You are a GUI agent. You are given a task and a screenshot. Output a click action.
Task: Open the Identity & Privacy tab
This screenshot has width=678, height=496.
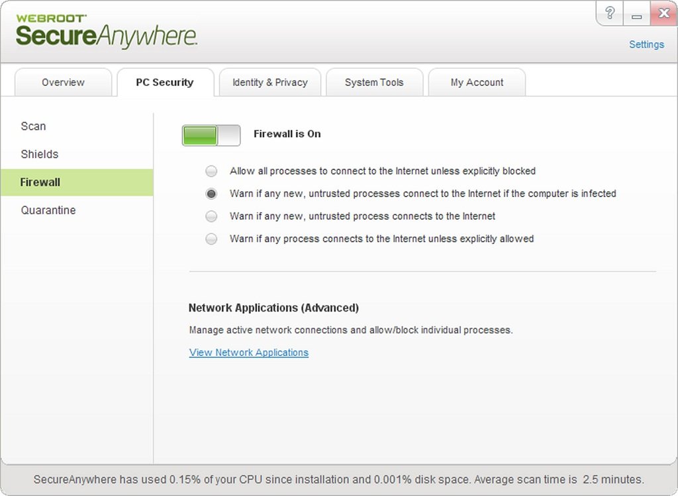pos(269,82)
